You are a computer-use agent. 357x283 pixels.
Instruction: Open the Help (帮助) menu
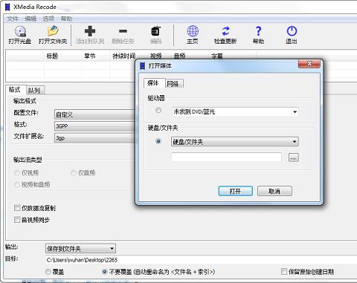[x=66, y=19]
